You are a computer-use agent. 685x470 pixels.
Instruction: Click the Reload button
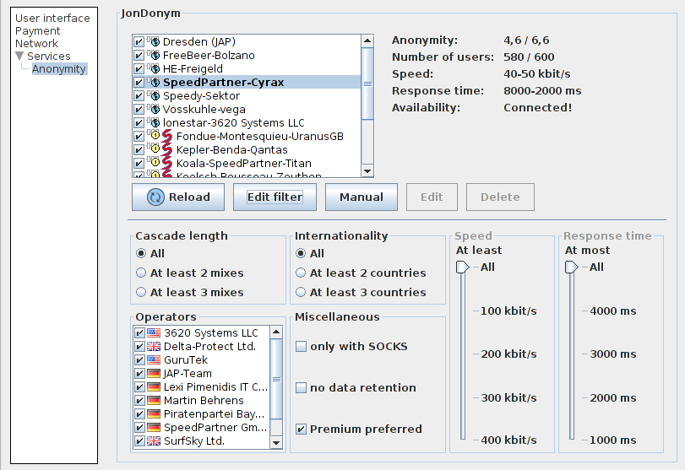click(178, 197)
